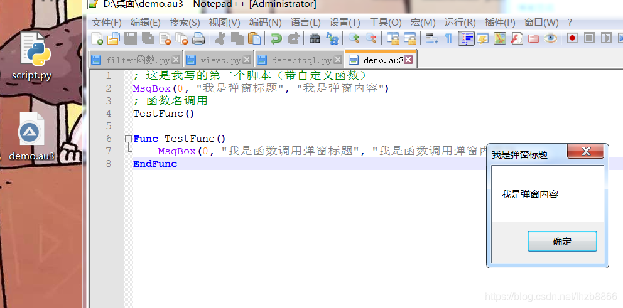Open the 视图(V) menu
This screenshot has width=623, height=308.
[224, 22]
